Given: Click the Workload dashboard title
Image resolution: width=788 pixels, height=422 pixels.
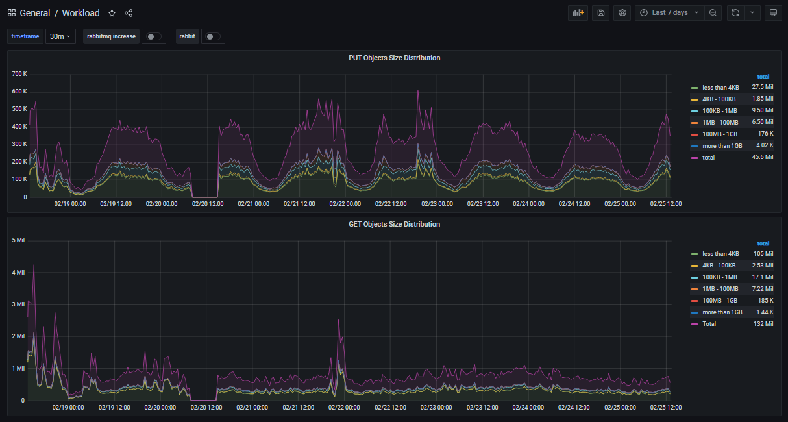Looking at the screenshot, I should point(80,13).
